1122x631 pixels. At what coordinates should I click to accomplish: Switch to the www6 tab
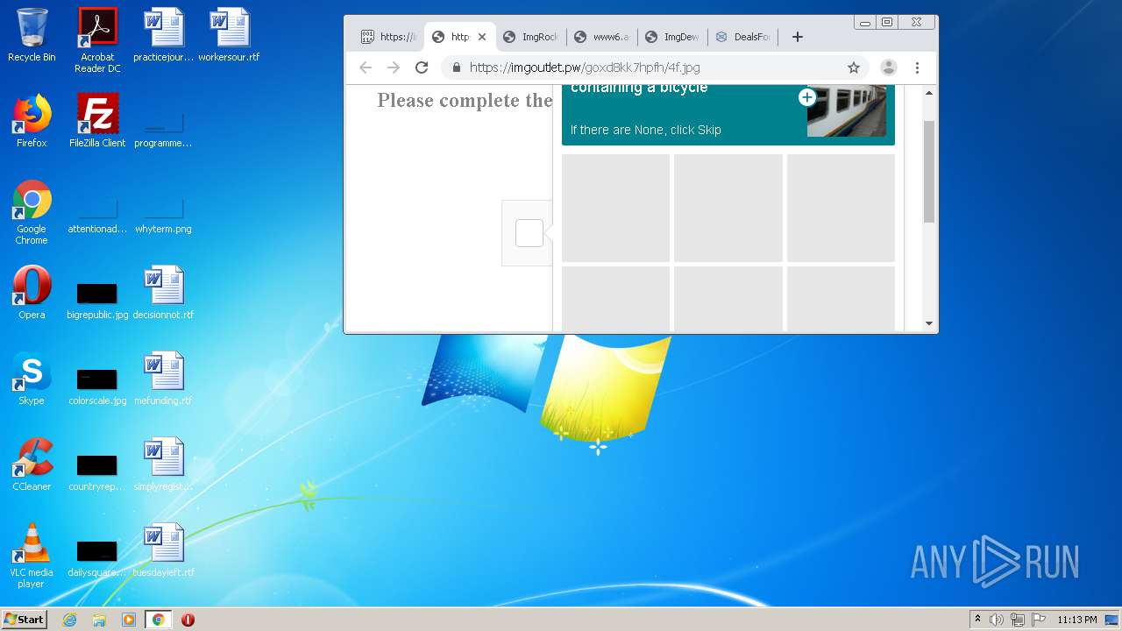[x=602, y=37]
